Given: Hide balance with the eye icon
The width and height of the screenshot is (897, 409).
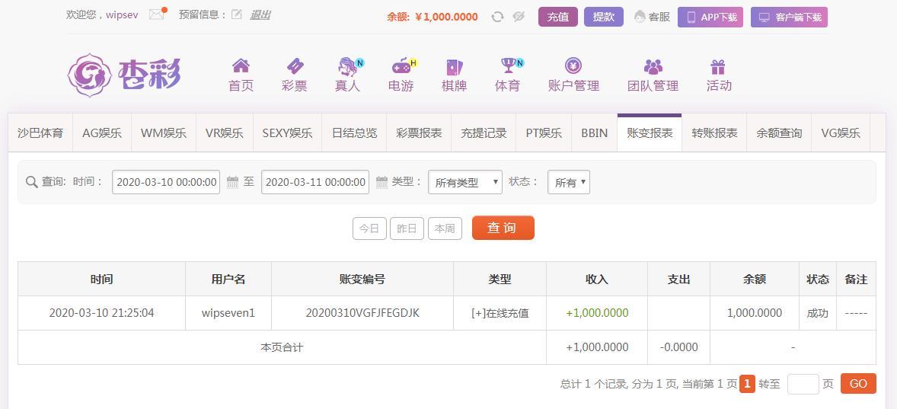Looking at the screenshot, I should tap(519, 17).
